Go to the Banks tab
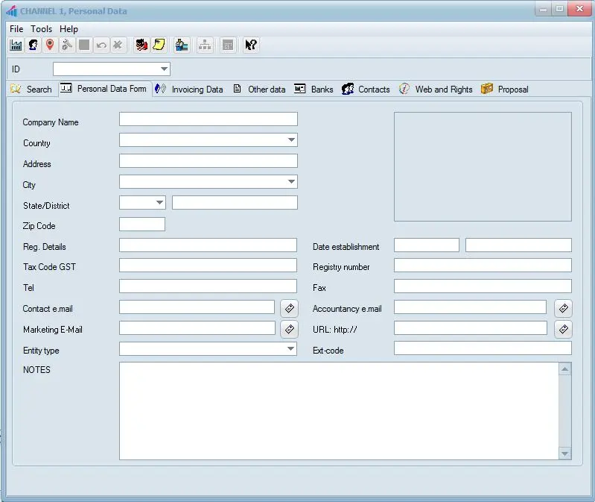The height and width of the screenshot is (502, 595). point(314,90)
